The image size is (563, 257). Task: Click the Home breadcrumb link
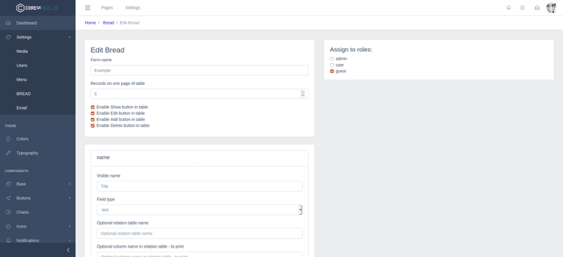click(91, 22)
